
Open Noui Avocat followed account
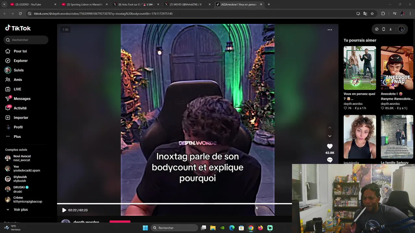[x=22, y=158]
